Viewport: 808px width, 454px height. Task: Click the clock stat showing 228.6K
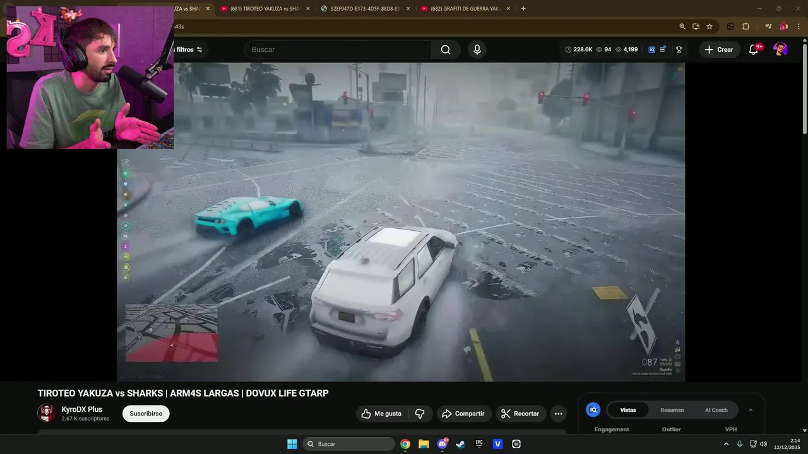click(578, 49)
